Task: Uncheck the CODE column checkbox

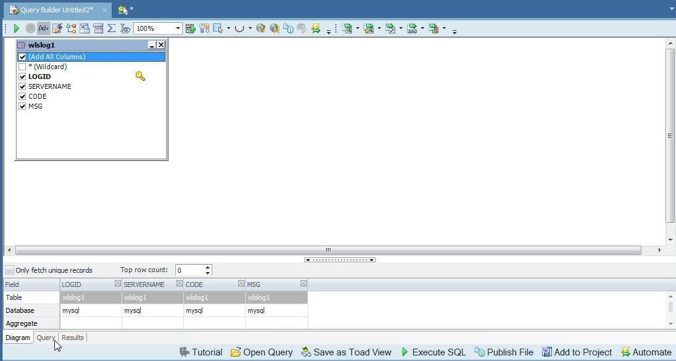Action: pyautogui.click(x=22, y=96)
